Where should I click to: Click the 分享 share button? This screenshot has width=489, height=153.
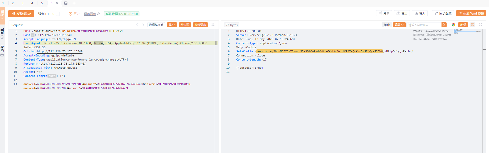click(384, 13)
